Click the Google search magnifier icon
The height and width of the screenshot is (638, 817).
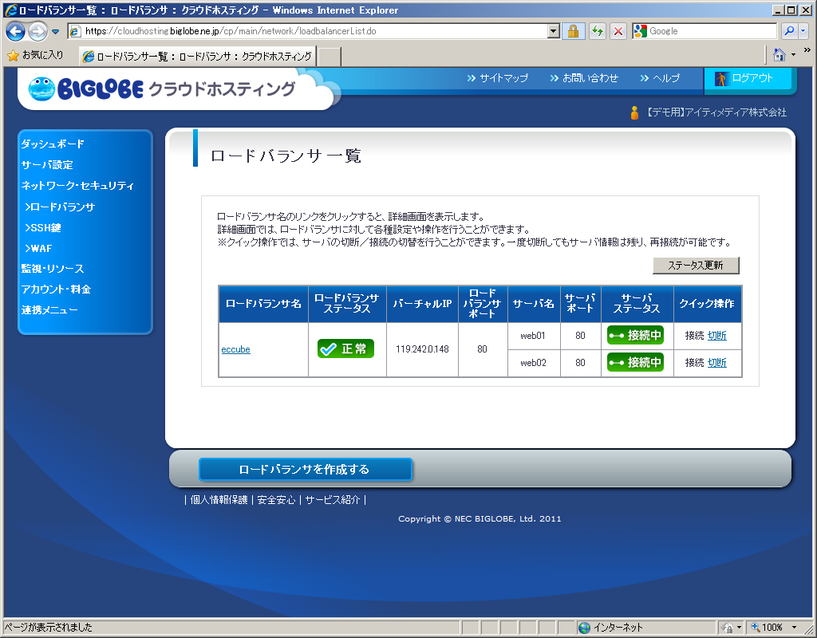(788, 31)
